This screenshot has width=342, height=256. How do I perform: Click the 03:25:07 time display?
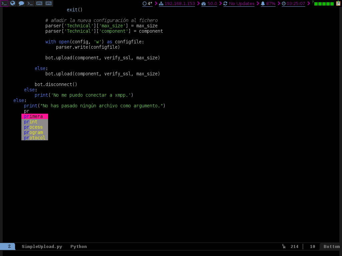click(296, 3)
